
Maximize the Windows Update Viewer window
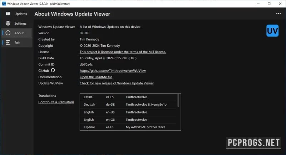point(269,4)
